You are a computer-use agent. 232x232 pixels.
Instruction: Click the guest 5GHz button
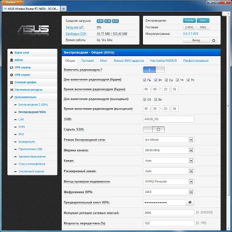[203, 27]
